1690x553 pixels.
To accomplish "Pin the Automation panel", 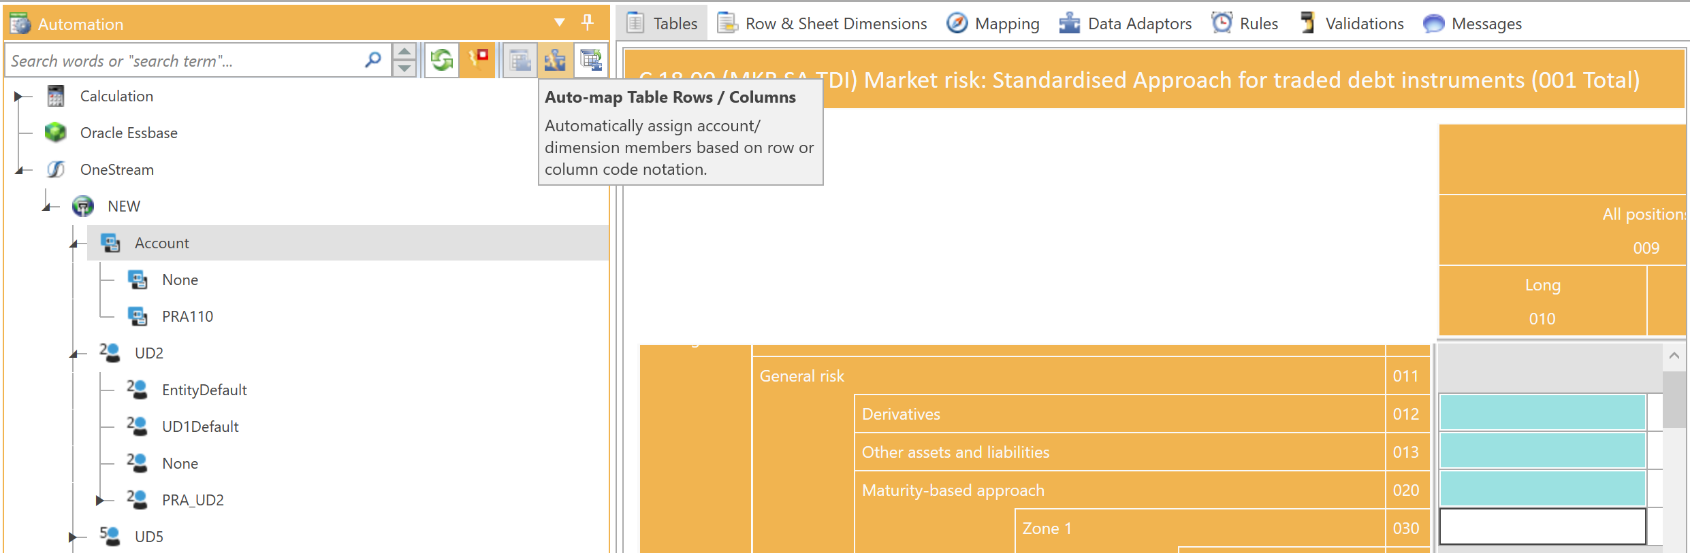I will click(588, 22).
